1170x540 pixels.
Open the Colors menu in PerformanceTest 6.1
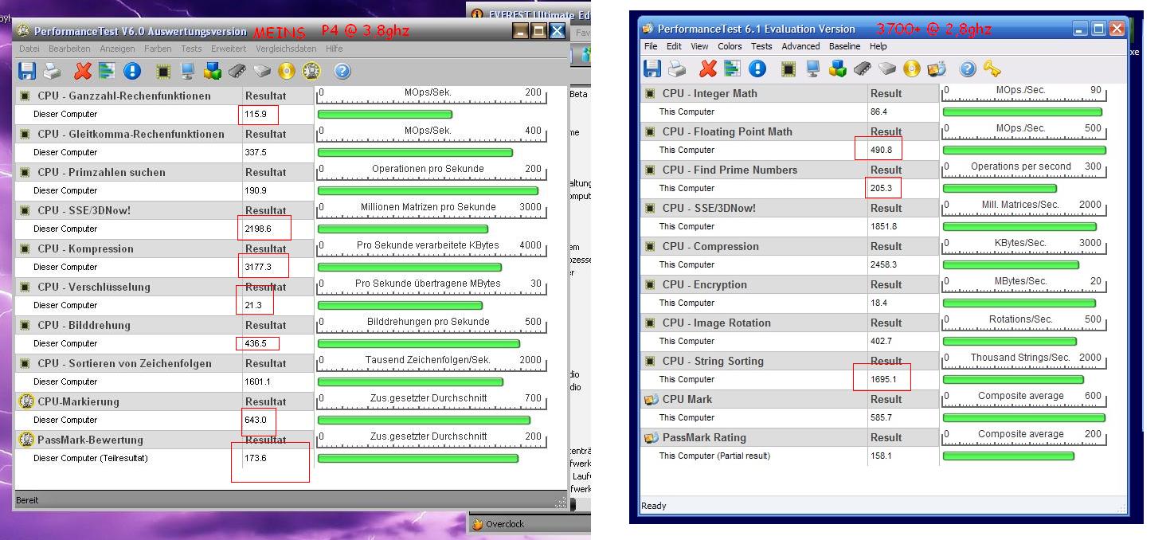730,46
